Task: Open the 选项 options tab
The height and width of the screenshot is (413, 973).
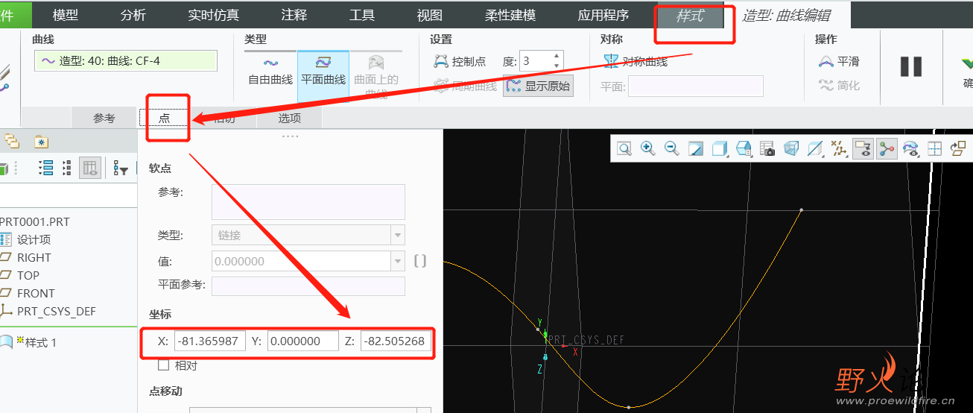Action: click(x=289, y=118)
